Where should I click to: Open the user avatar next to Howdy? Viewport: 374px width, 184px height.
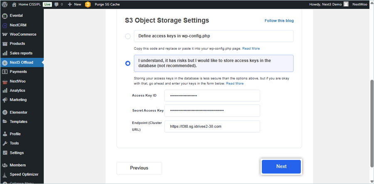coord(346,4)
